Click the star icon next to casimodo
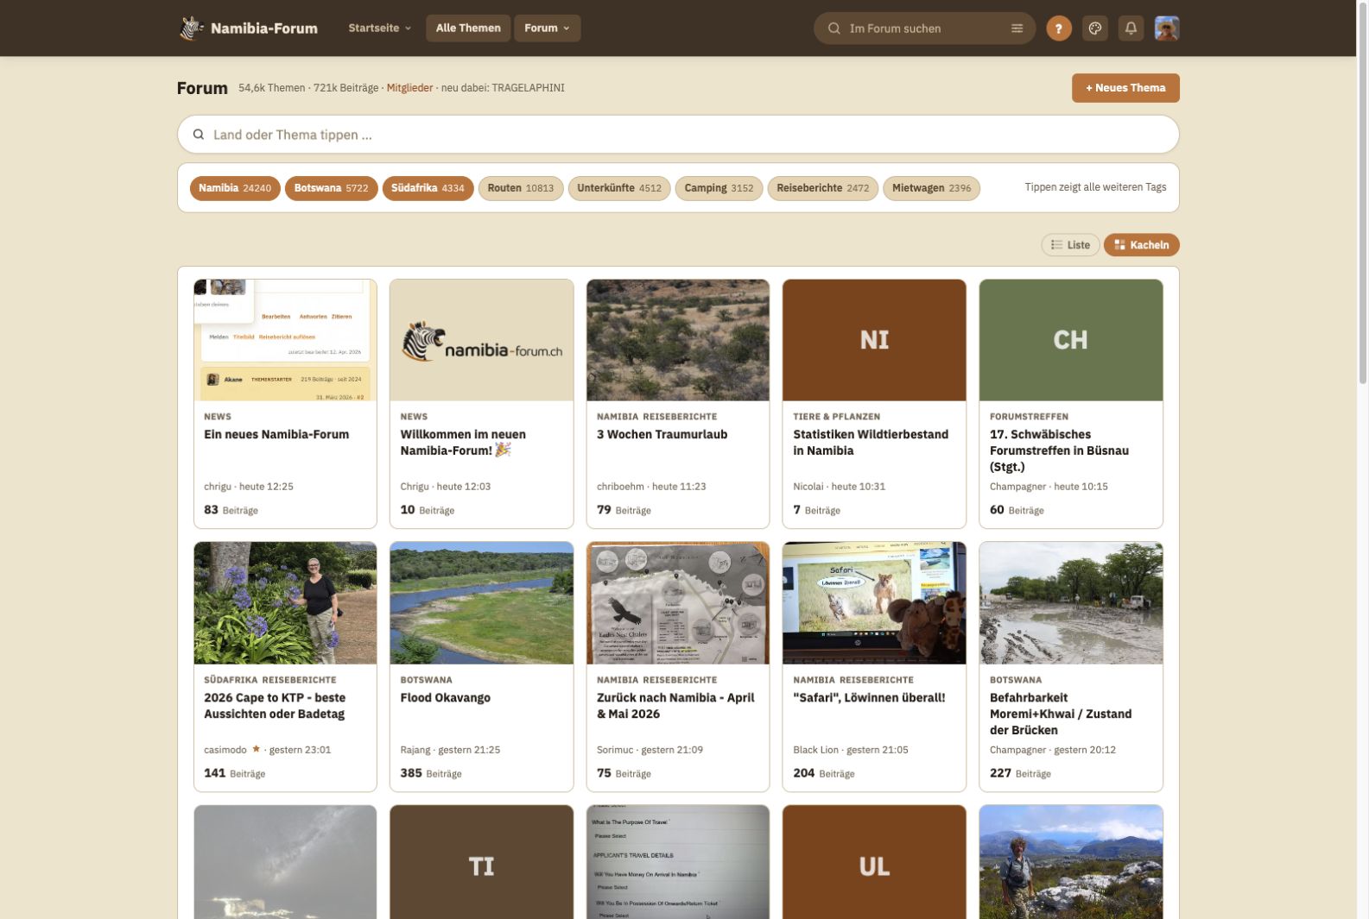Image resolution: width=1369 pixels, height=919 pixels. coord(256,749)
